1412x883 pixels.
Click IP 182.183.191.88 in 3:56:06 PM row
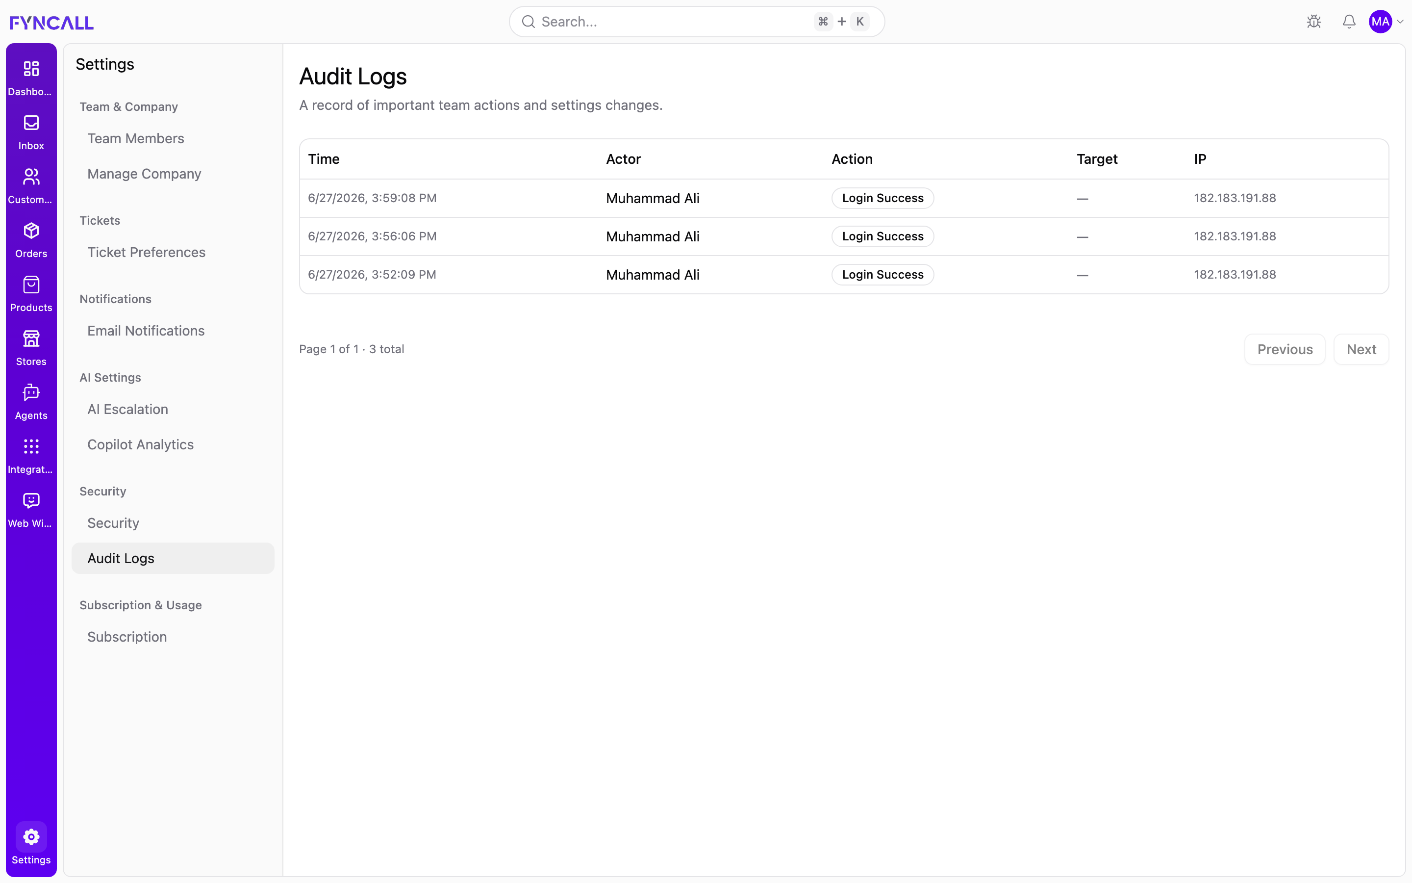click(x=1235, y=236)
